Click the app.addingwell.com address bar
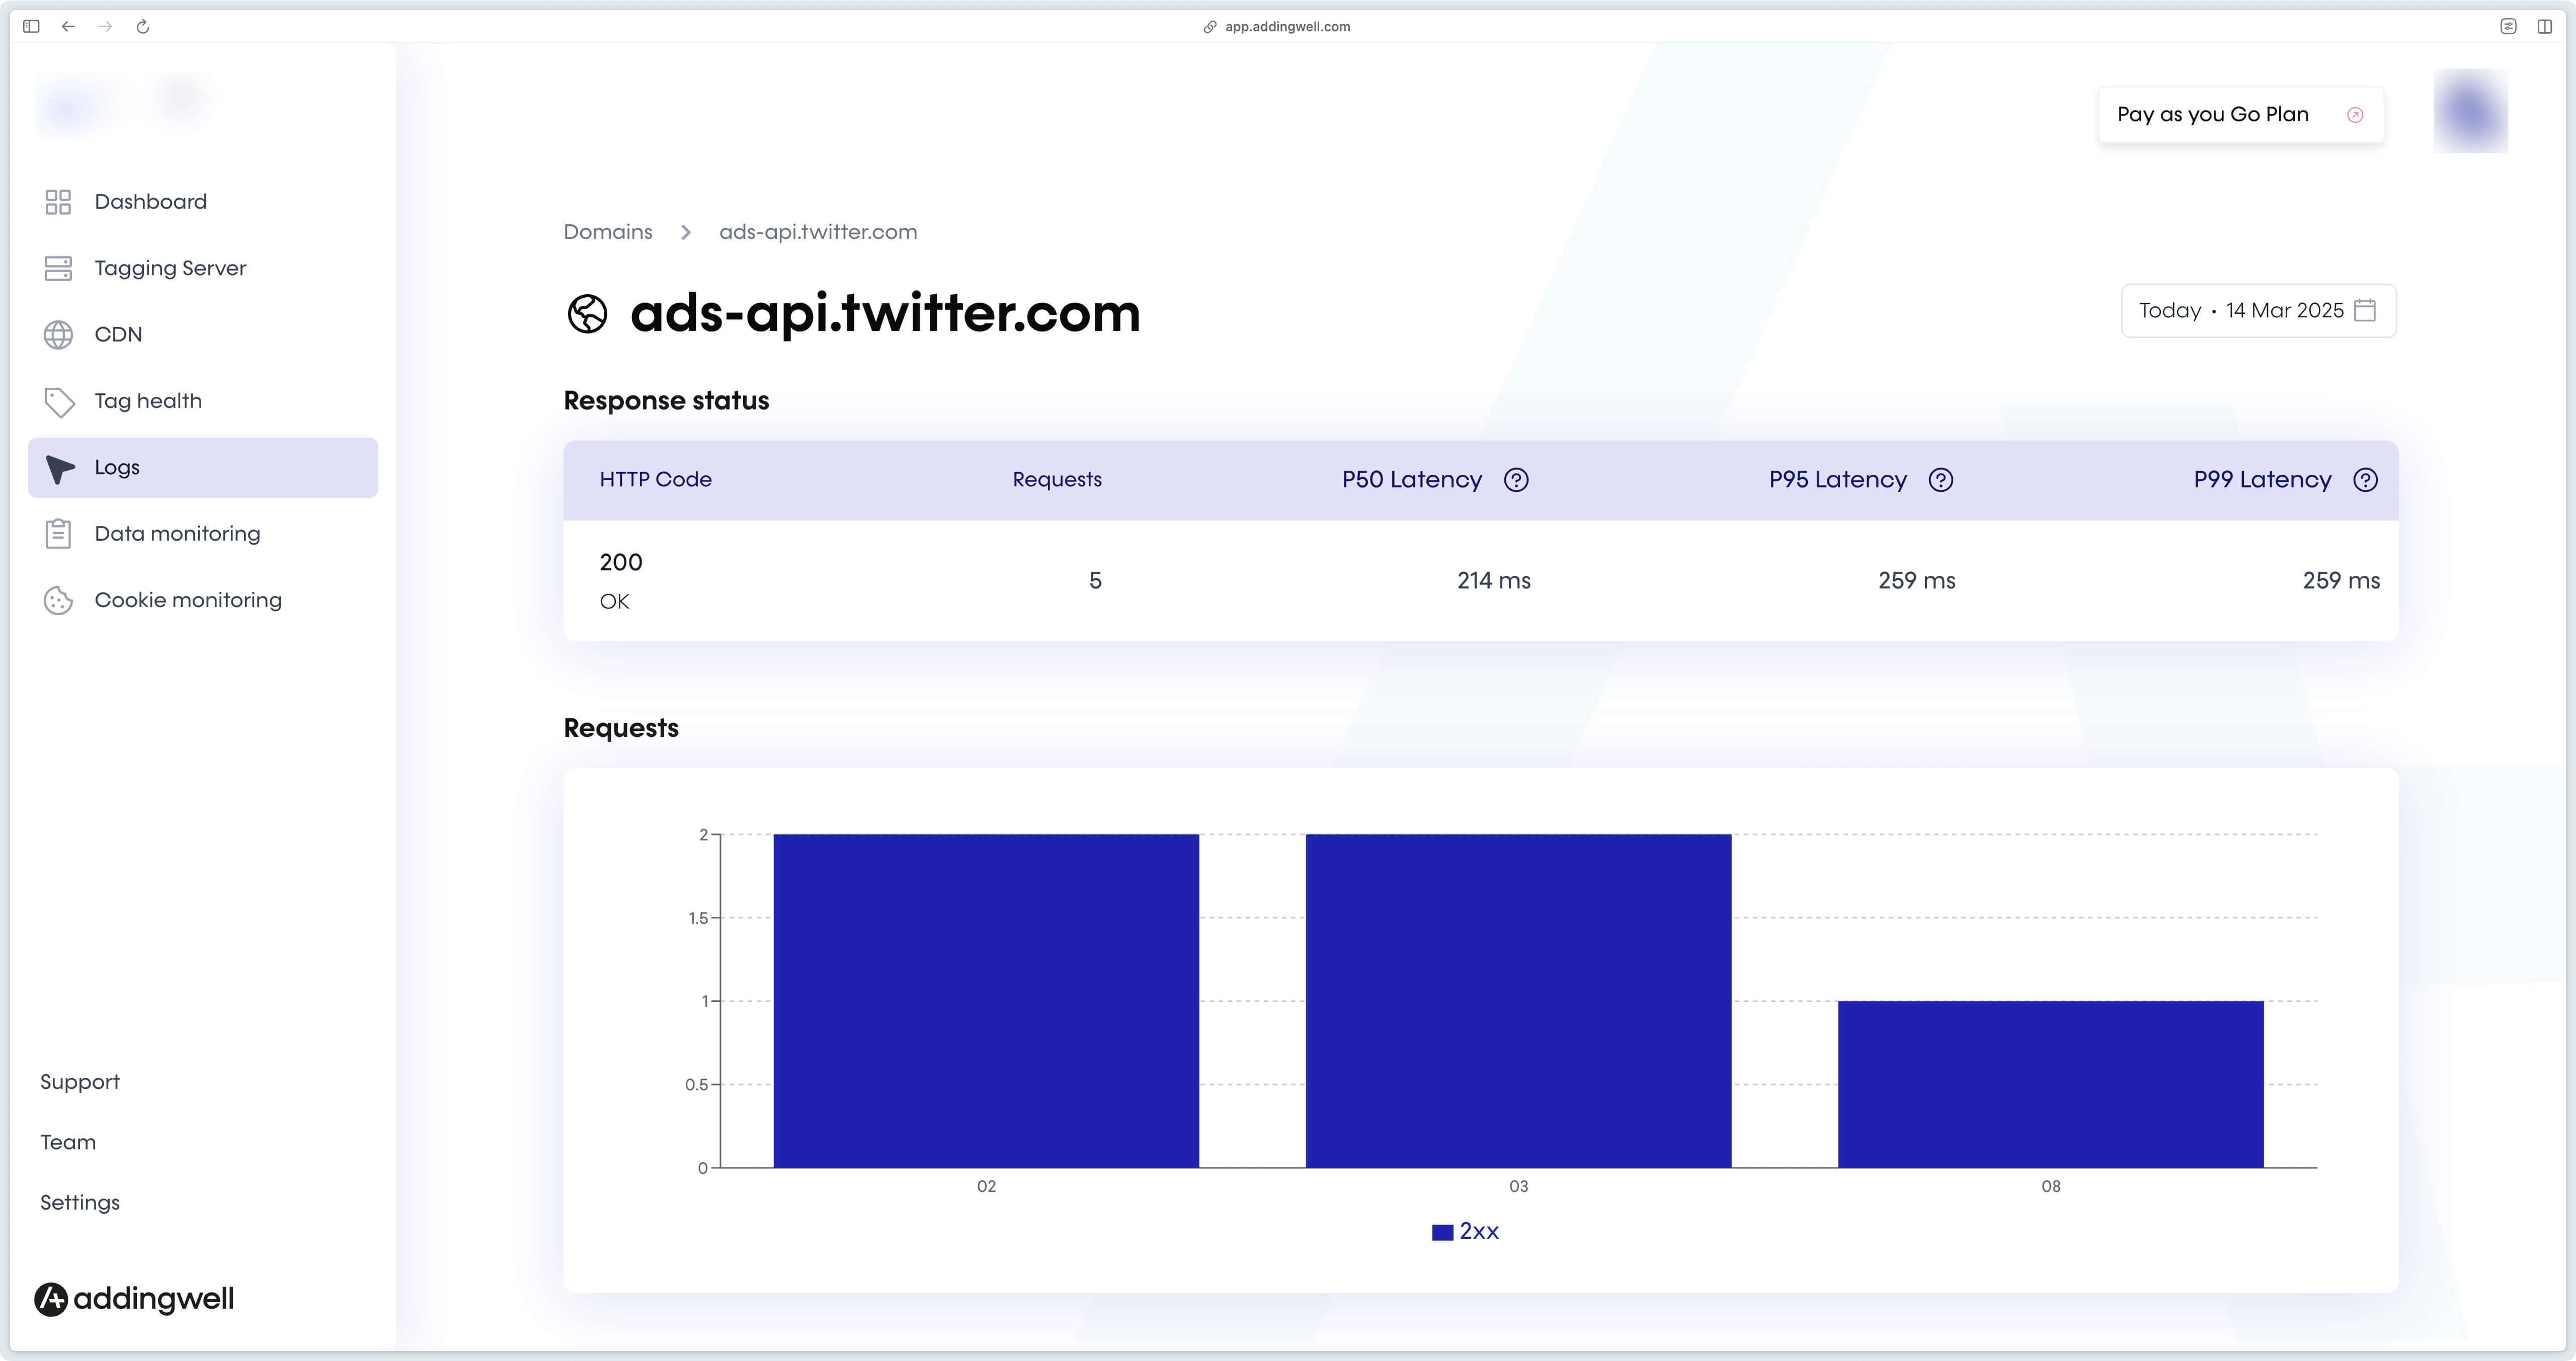Screen dimensions: 2576x1361 (1277, 27)
